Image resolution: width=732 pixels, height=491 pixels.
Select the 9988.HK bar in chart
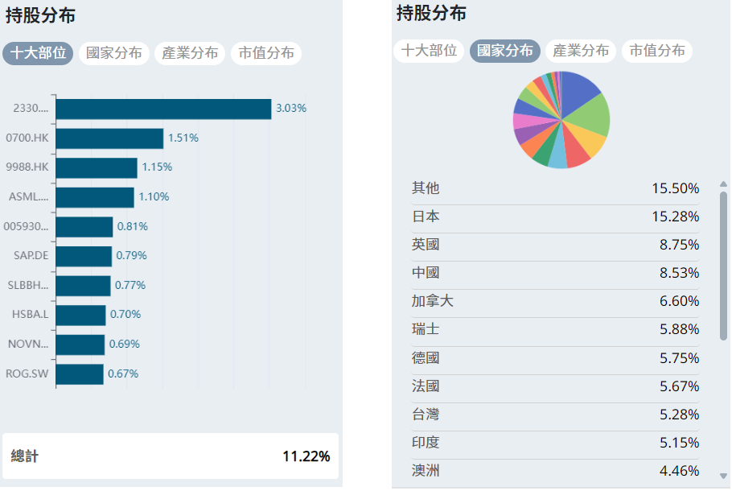[x=97, y=167]
